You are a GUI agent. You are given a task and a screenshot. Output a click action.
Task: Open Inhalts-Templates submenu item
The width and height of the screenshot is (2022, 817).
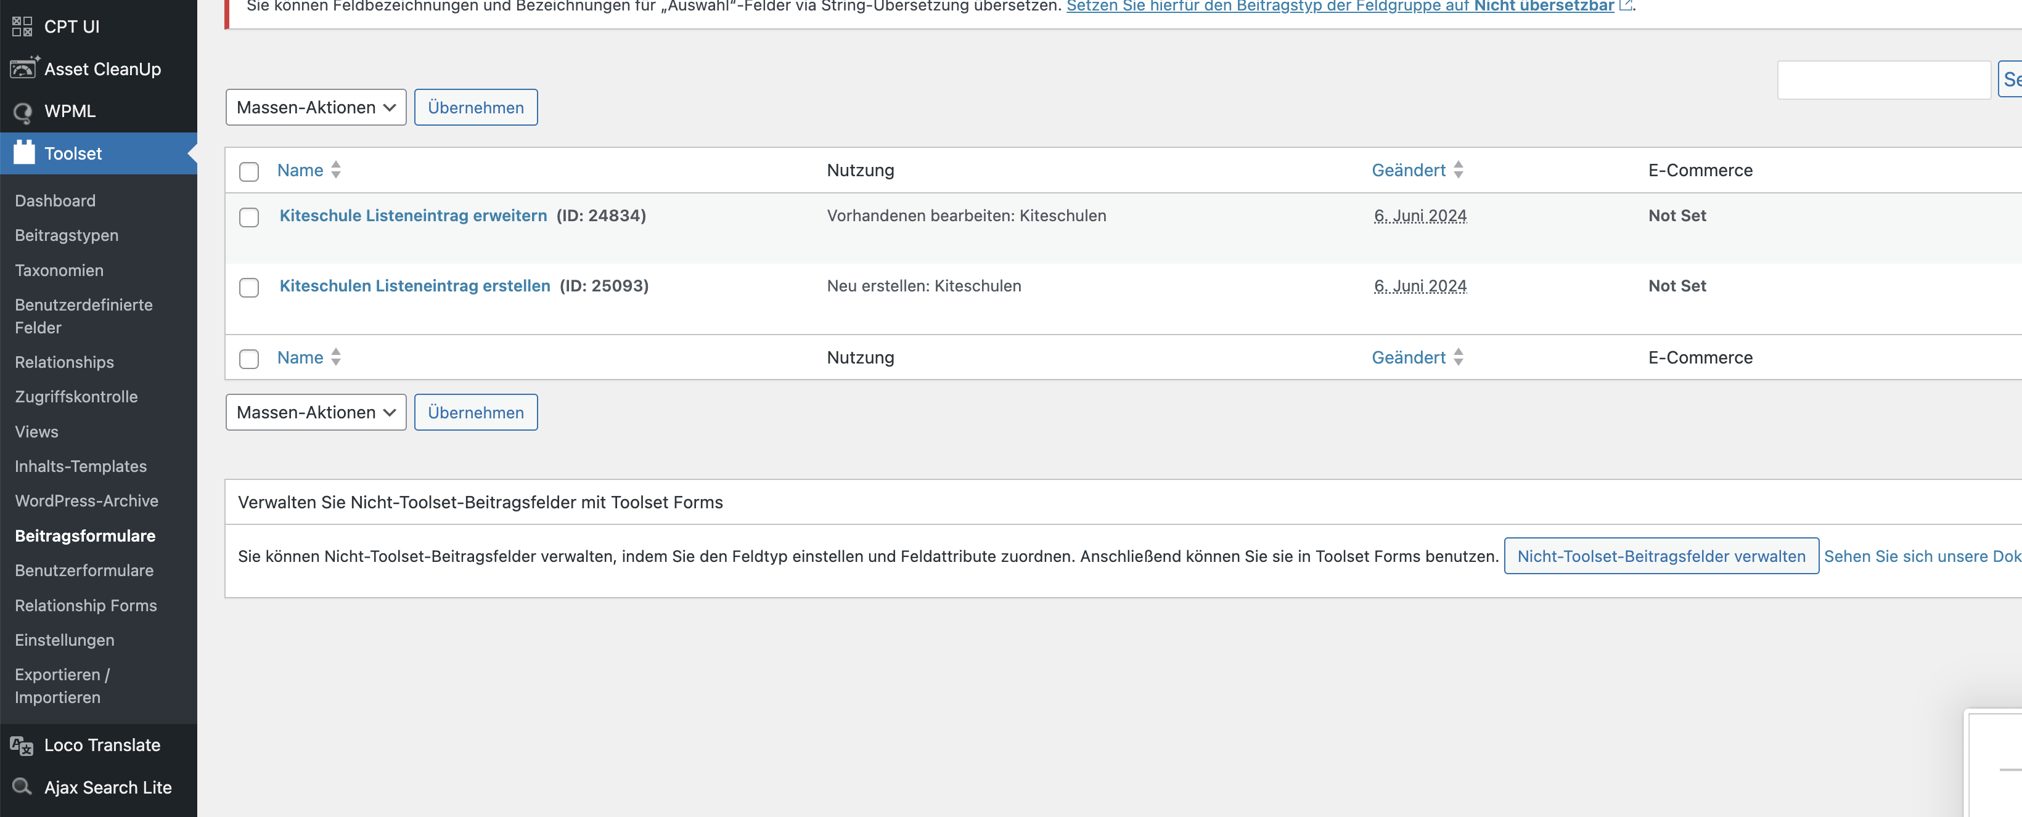click(x=81, y=466)
